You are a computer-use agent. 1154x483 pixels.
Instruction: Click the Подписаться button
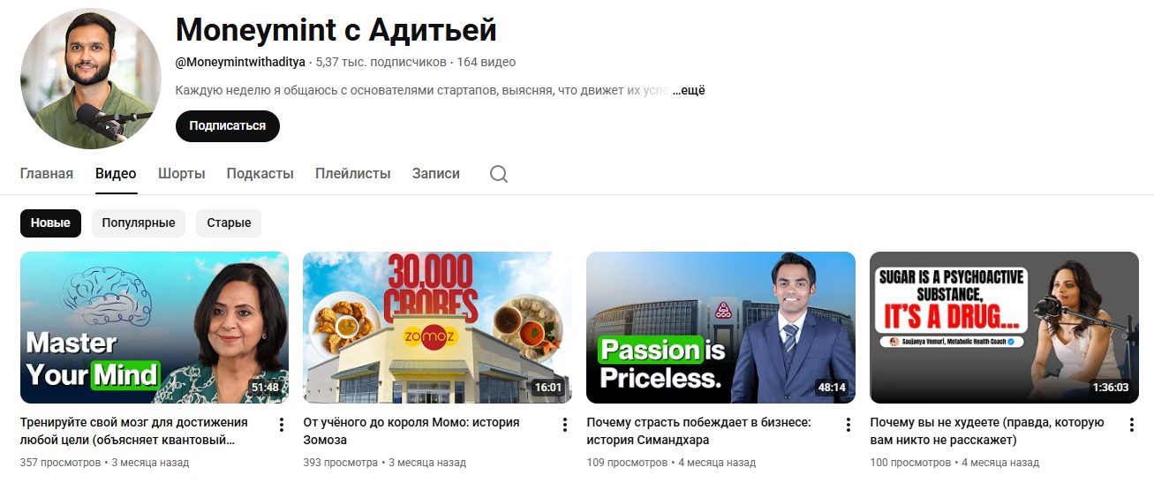tap(228, 126)
